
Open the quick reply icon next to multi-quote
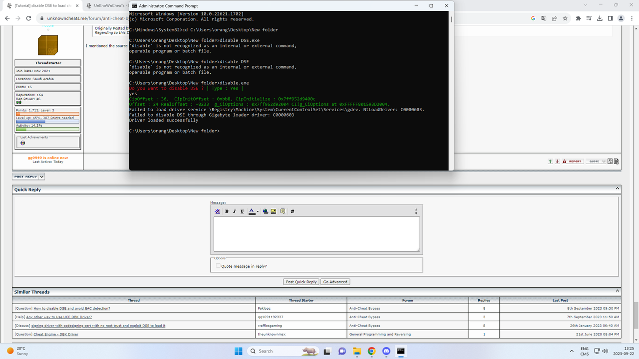[x=617, y=161]
